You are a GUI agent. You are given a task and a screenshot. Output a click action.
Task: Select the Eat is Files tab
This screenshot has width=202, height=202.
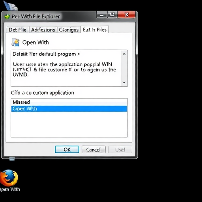point(95,30)
